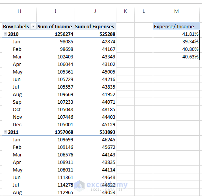Click the 2010 Sep row label
This screenshot has width=202, height=196.
17,102
